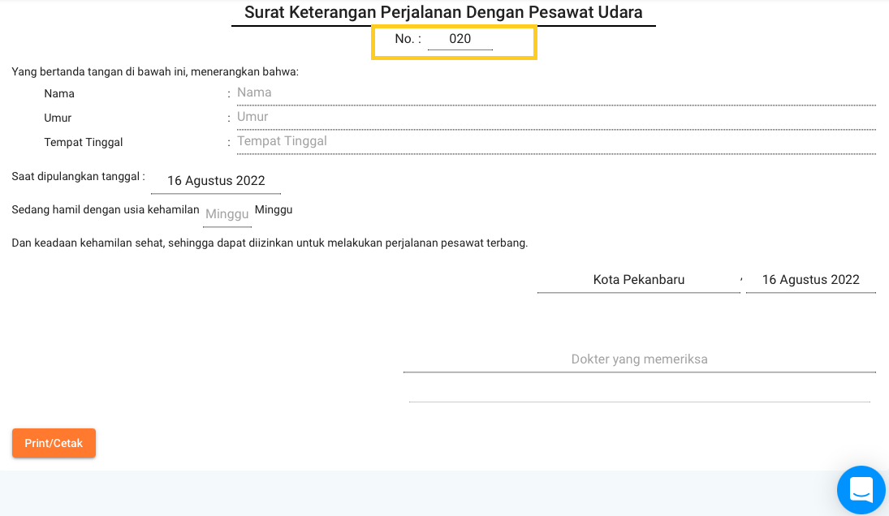The image size is (889, 516).
Task: Edit the No. field showing 020
Action: click(460, 39)
